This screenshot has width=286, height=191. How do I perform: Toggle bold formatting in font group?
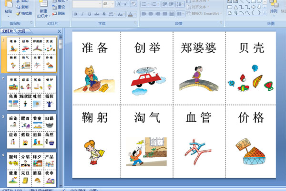pyautogui.click(x=75, y=14)
